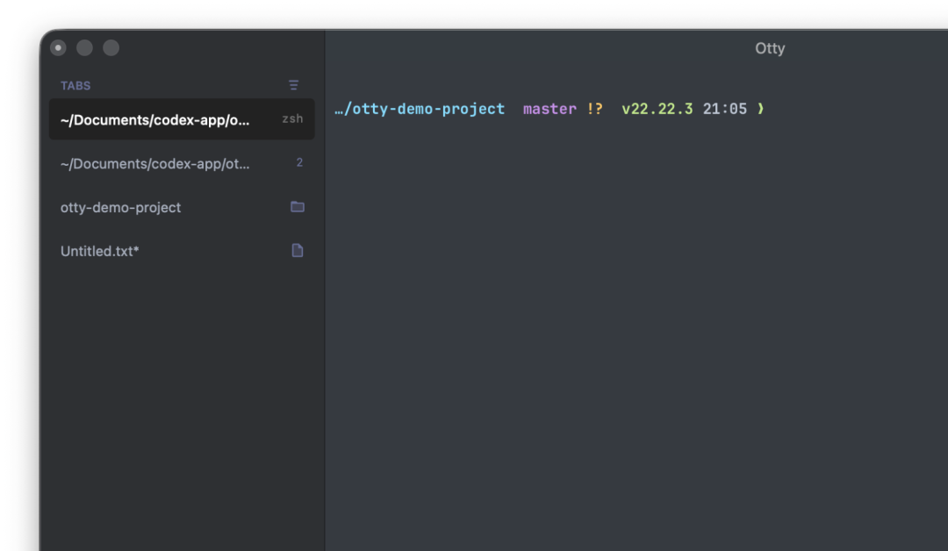
Task: Close the Otty window
Action: click(58, 47)
